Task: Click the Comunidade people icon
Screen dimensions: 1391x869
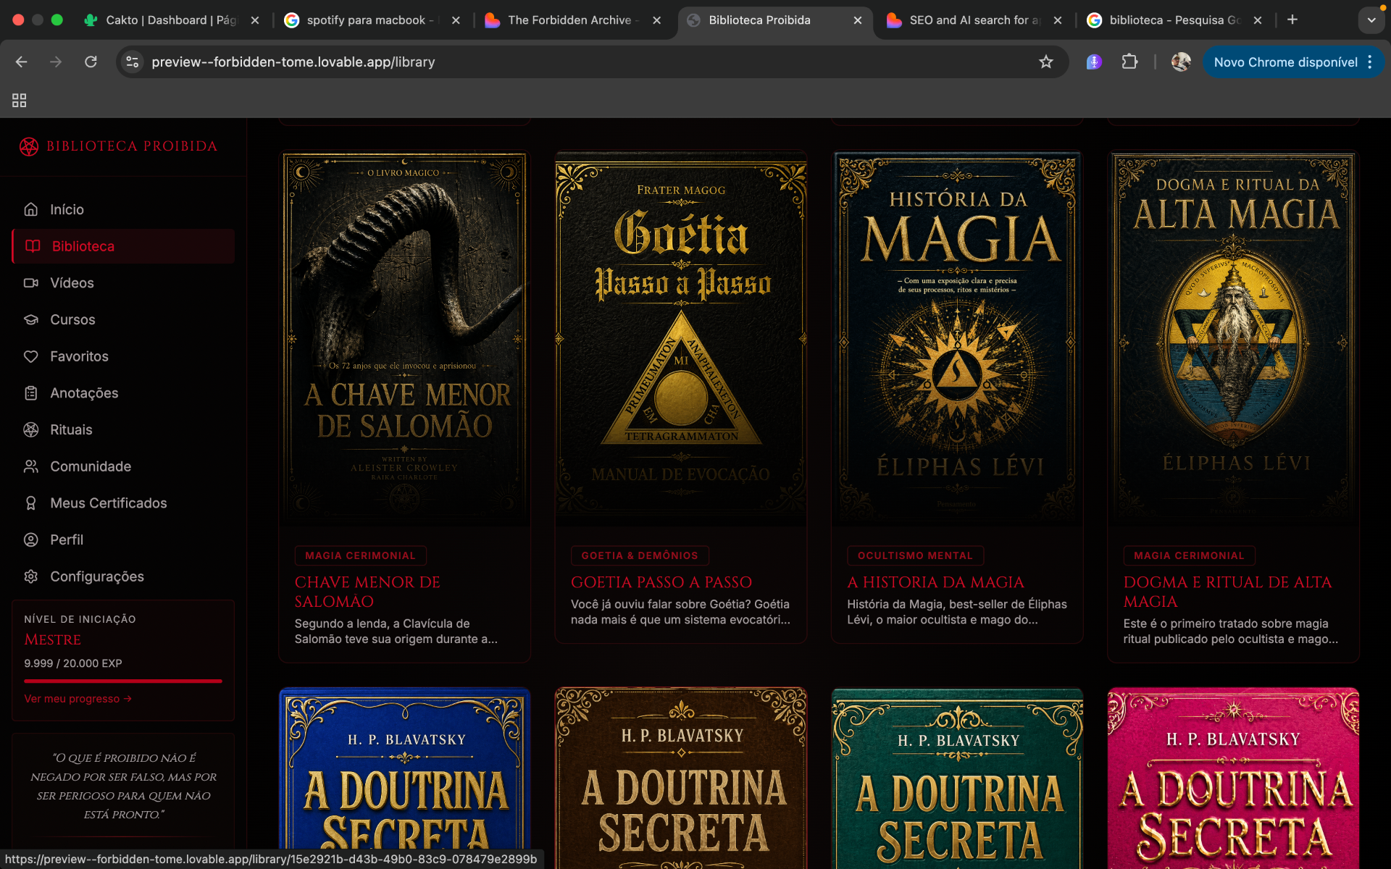Action: 30,466
